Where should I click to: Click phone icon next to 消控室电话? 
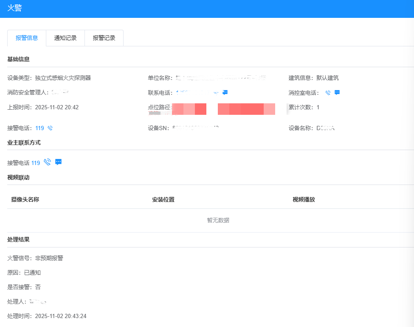(x=328, y=92)
